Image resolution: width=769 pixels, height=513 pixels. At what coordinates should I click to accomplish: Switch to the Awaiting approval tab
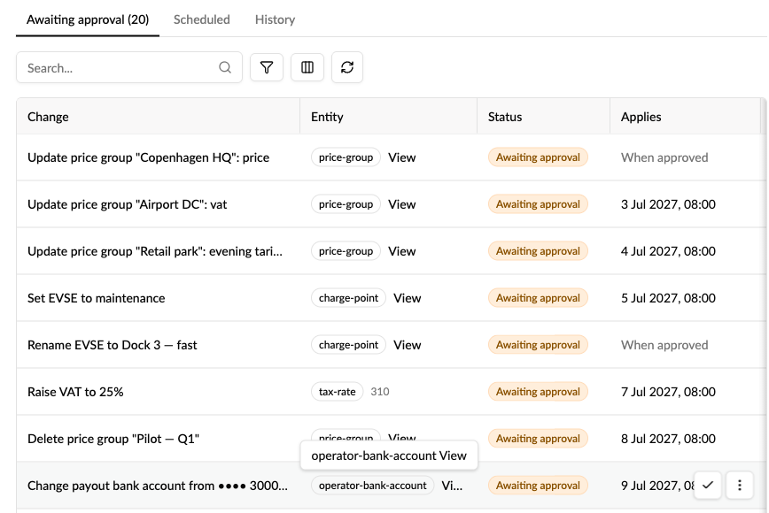click(x=88, y=19)
